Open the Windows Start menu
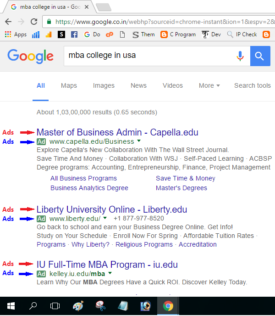275x316 pixels. (x=11, y=306)
